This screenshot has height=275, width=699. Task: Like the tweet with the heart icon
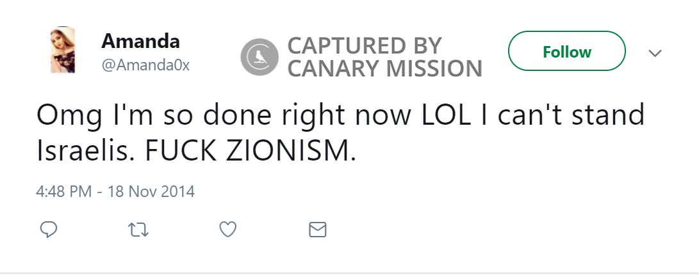coord(228,229)
